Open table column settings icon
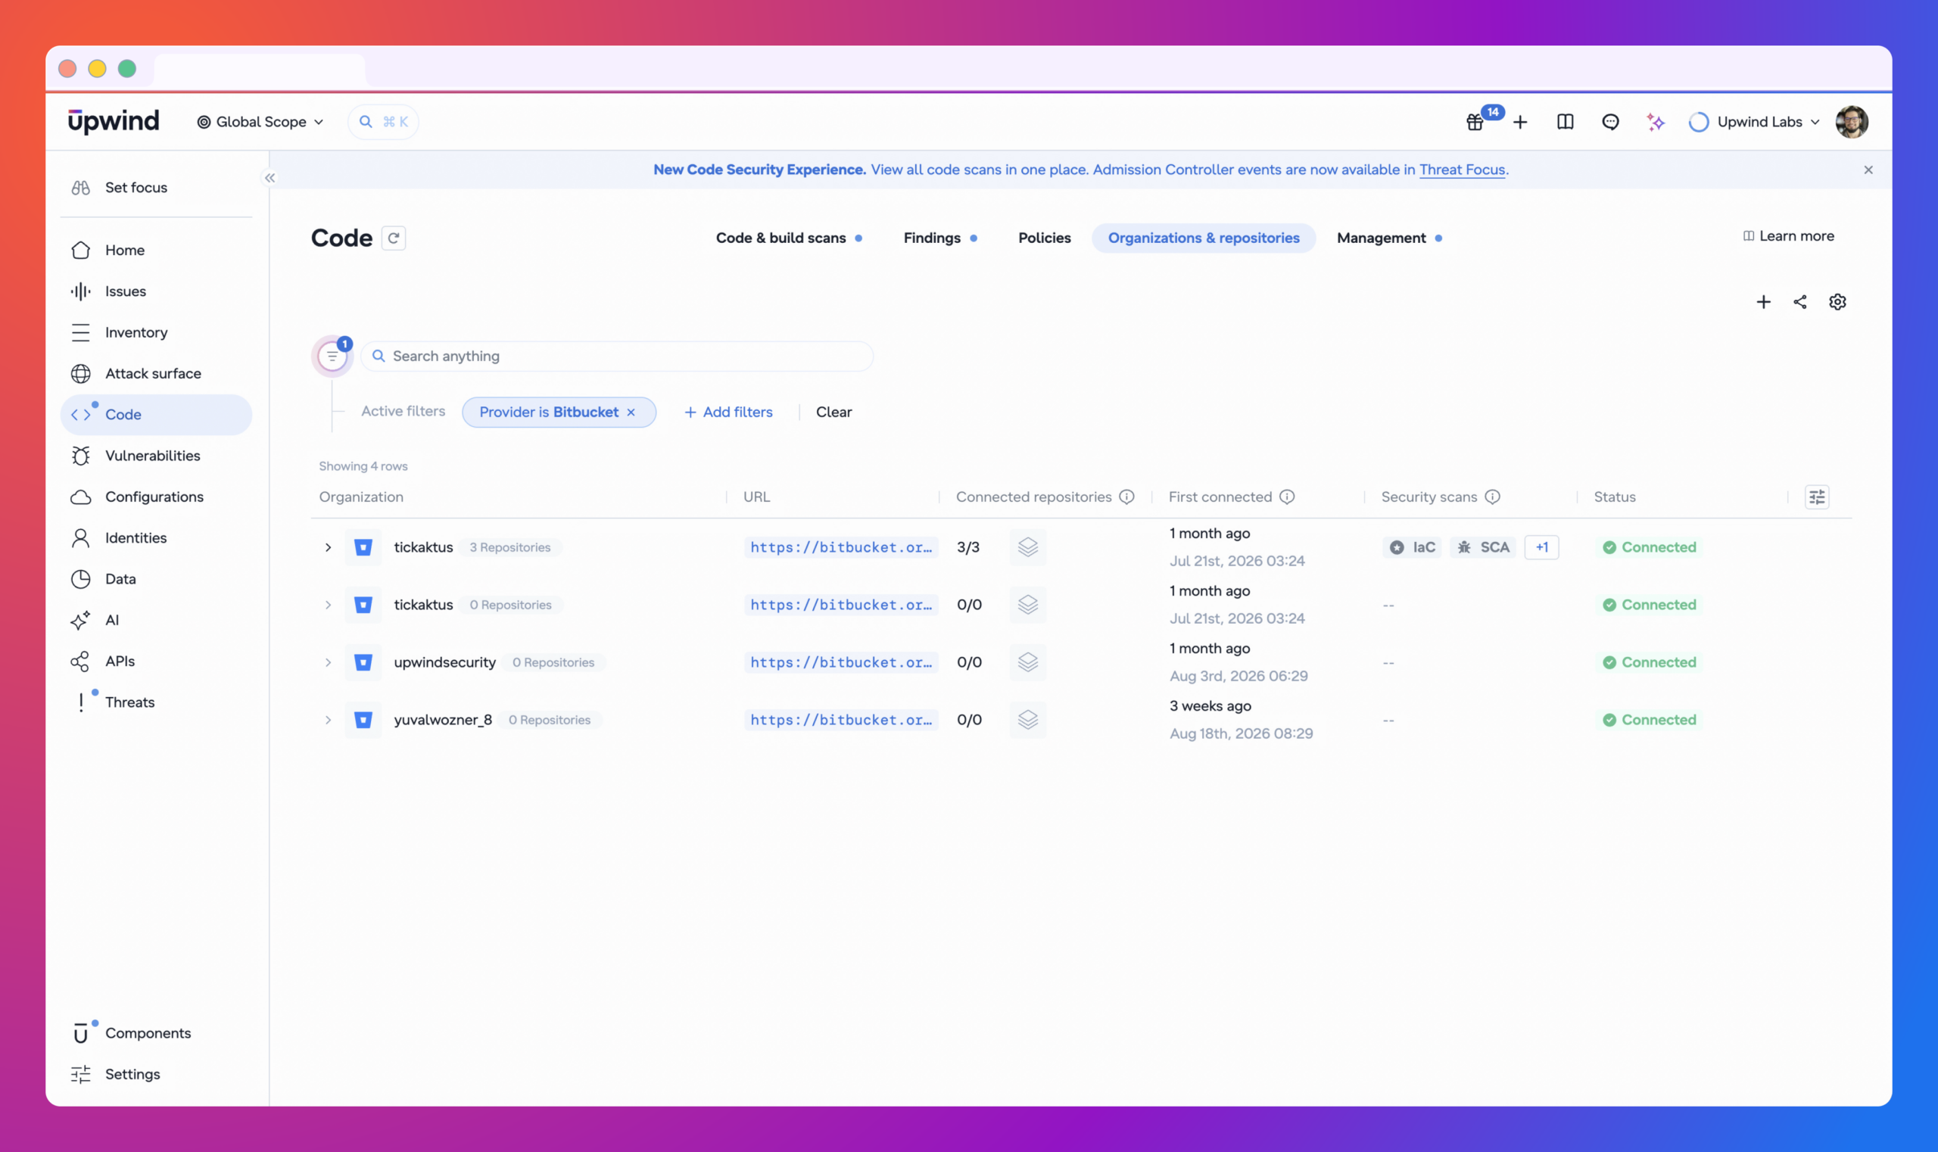The image size is (1938, 1152). pyautogui.click(x=1817, y=497)
